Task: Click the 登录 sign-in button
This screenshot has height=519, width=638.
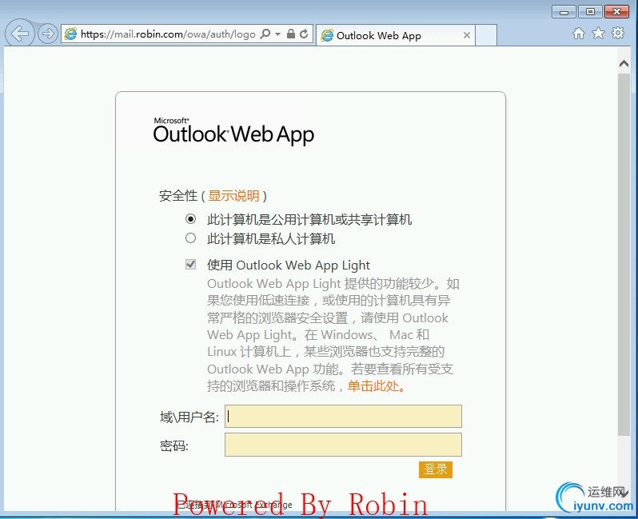Action: [436, 469]
